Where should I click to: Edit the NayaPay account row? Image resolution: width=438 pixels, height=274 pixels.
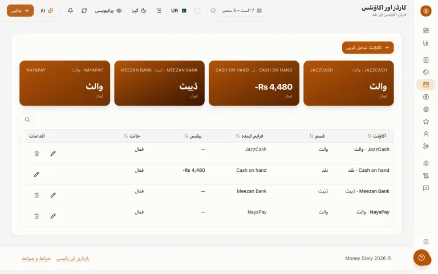pyautogui.click(x=53, y=216)
